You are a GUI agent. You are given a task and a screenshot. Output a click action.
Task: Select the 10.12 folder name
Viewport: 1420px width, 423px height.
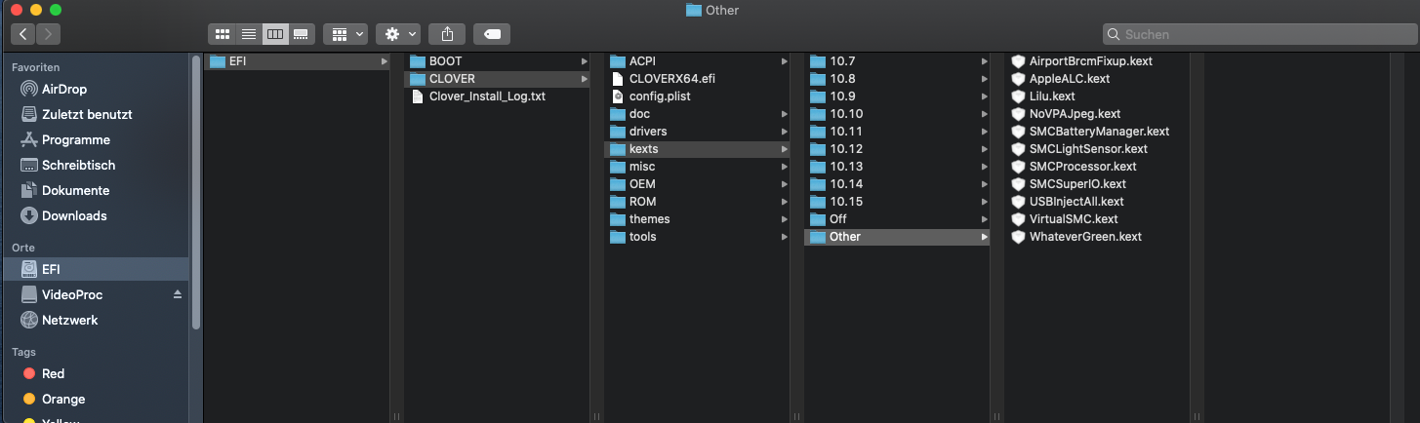pos(846,149)
